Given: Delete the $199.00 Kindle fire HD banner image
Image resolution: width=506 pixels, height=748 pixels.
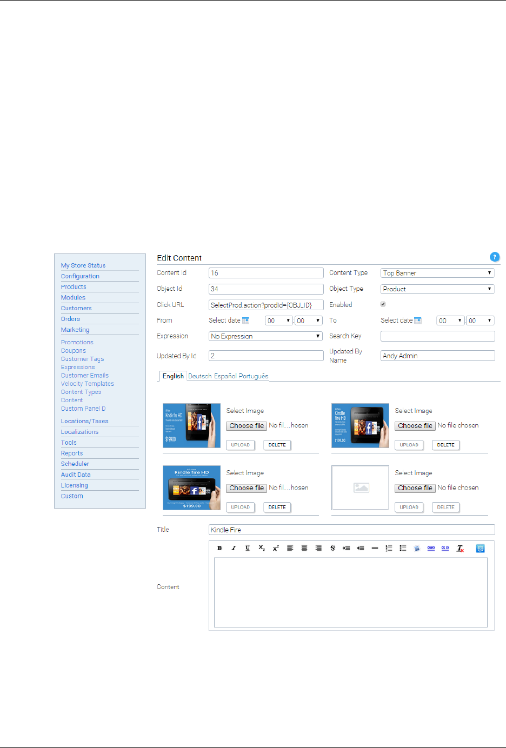Looking at the screenshot, I should coord(277,507).
